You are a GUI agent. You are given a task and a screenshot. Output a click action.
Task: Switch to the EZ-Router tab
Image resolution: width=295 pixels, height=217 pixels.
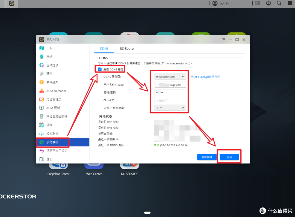click(127, 49)
